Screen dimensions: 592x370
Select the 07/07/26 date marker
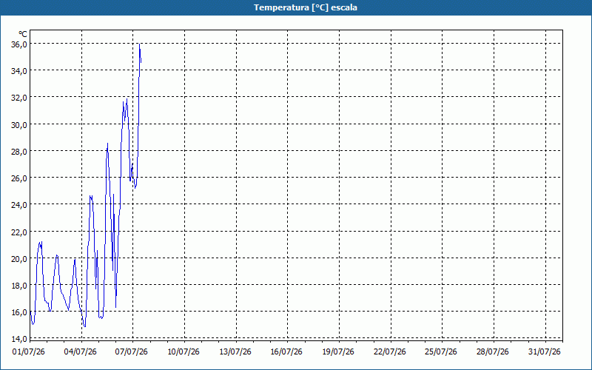132,352
